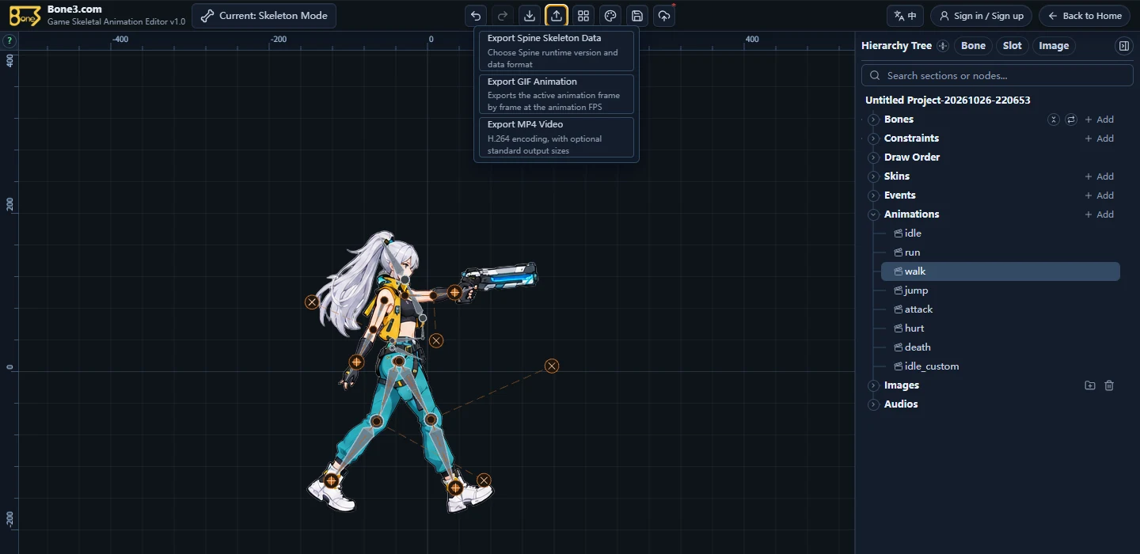The image size is (1140, 554).
Task: Click the swap arrows icon in Bones row
Action: pos(1071,120)
